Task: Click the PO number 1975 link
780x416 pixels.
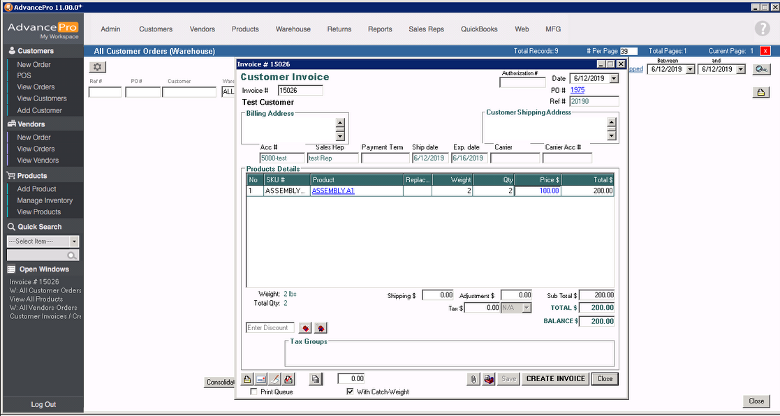Action: (x=577, y=90)
